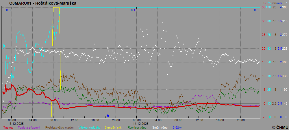This screenshot has height=130, width=289.
Task: Click the blue precipitation spike near 18:00
Action: (x=108, y=115)
